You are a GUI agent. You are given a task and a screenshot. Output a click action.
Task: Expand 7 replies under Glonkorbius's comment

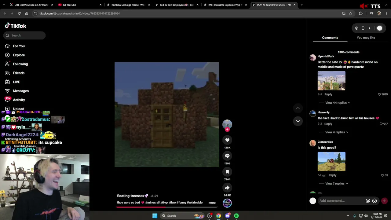coord(337,184)
